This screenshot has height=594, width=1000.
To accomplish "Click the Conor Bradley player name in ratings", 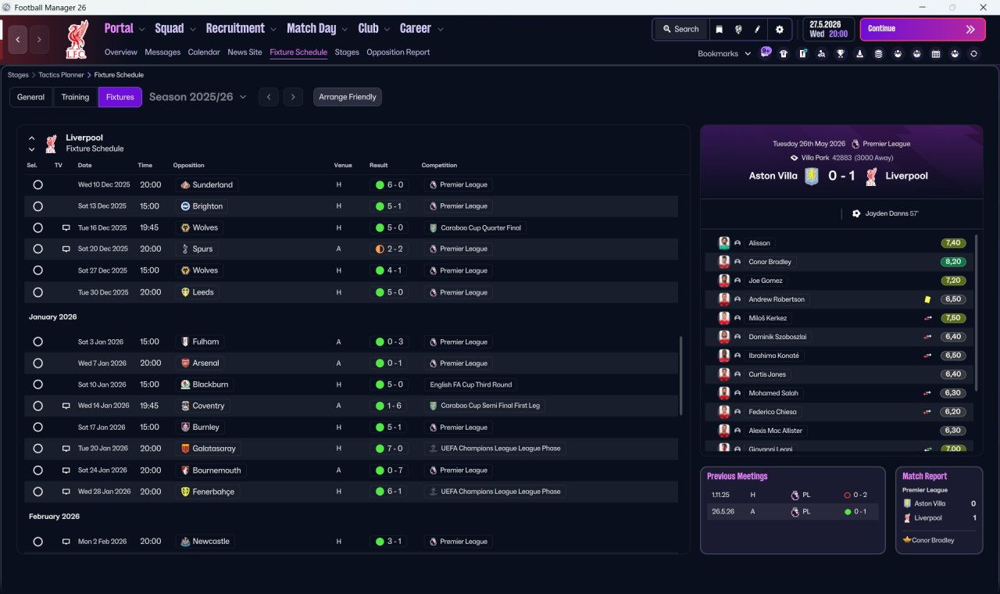I will click(x=770, y=262).
